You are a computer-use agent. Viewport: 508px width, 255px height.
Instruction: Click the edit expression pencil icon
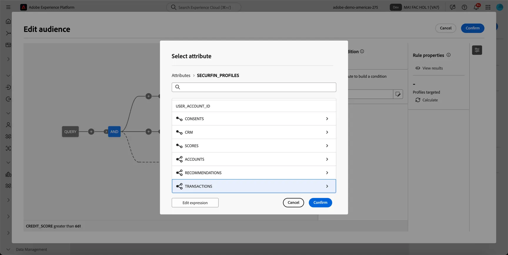click(398, 94)
